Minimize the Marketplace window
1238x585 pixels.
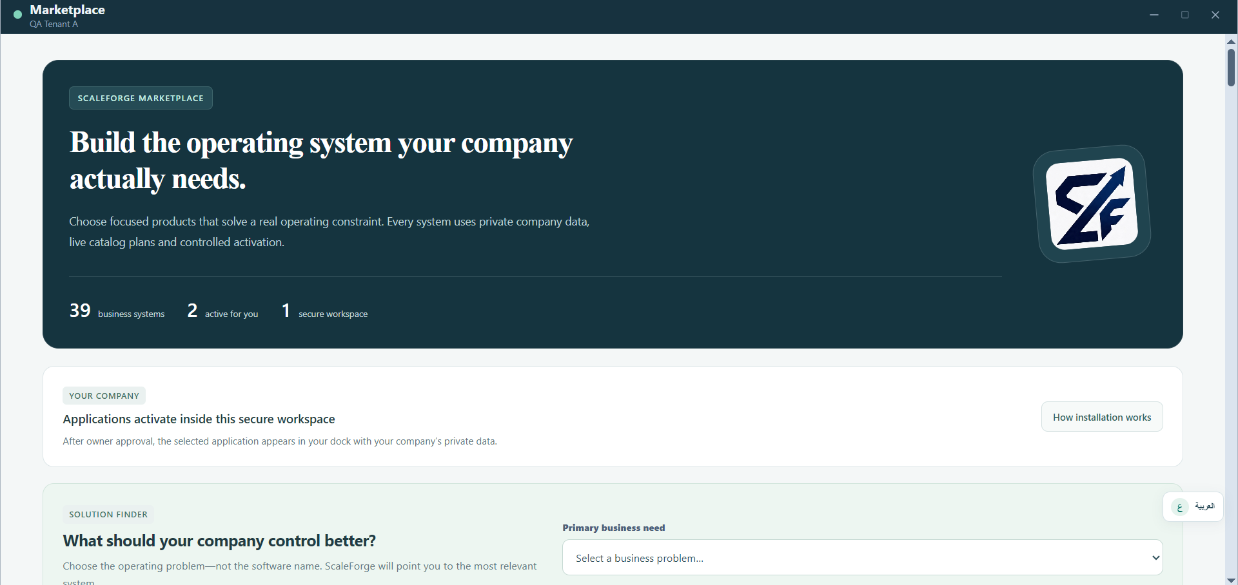coord(1154,14)
